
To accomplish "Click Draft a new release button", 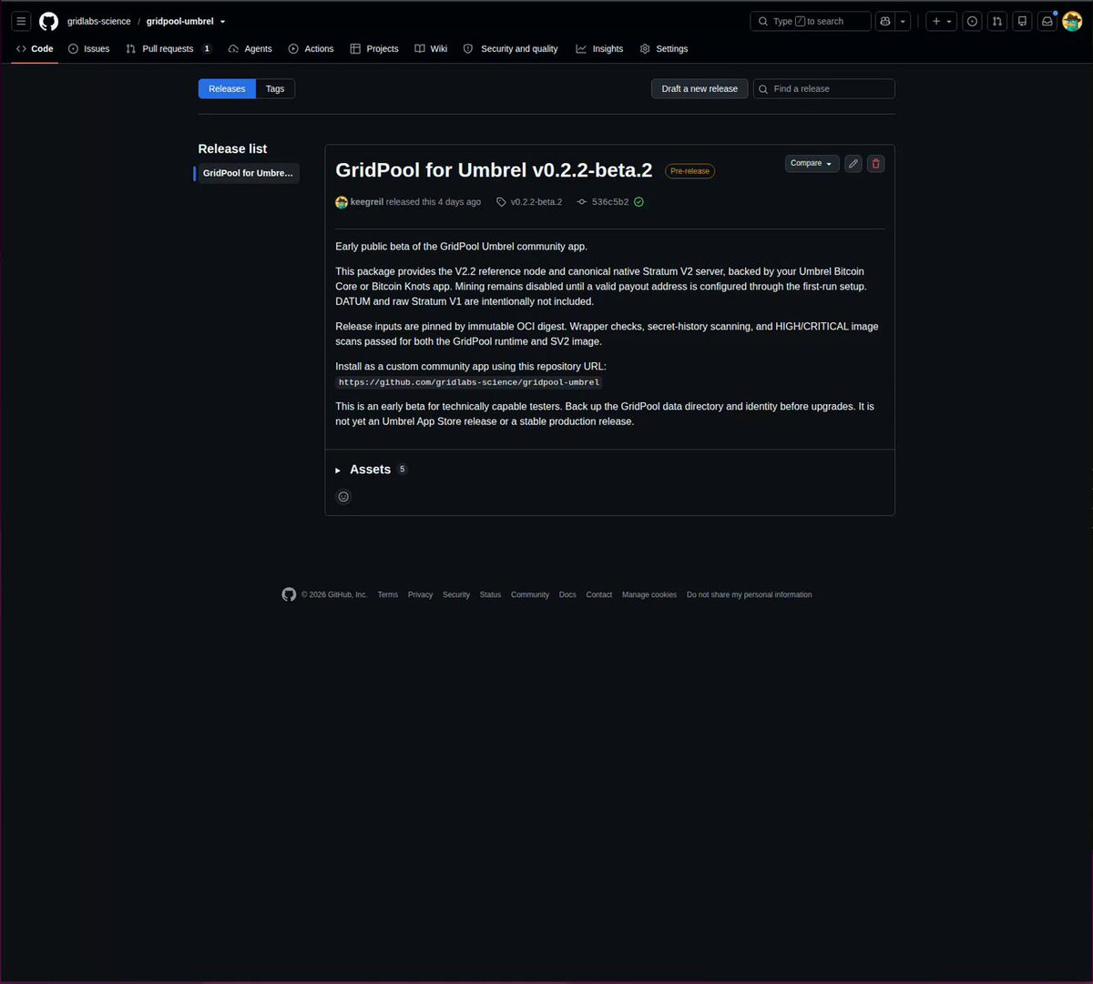I will tap(700, 88).
